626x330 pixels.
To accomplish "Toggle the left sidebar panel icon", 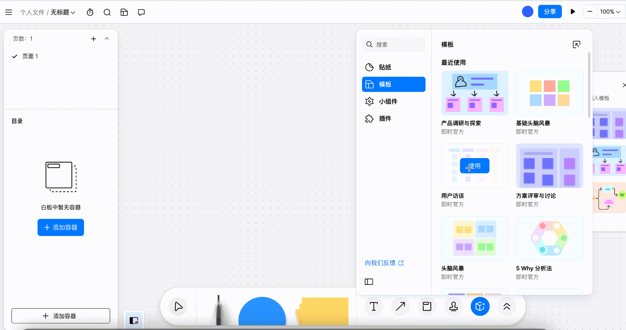I will click(x=134, y=321).
